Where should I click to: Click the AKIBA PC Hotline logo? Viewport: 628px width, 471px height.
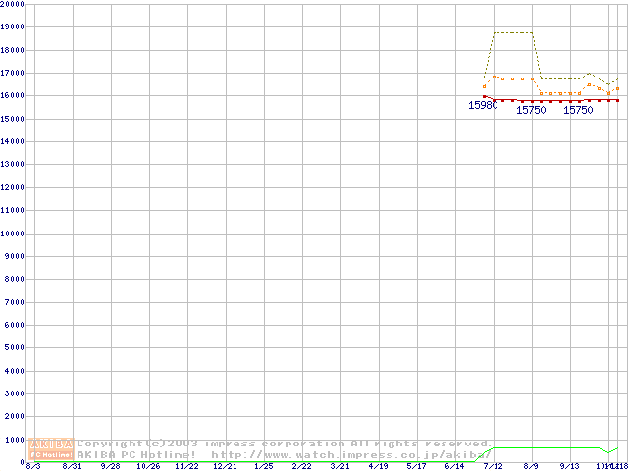tap(51, 449)
